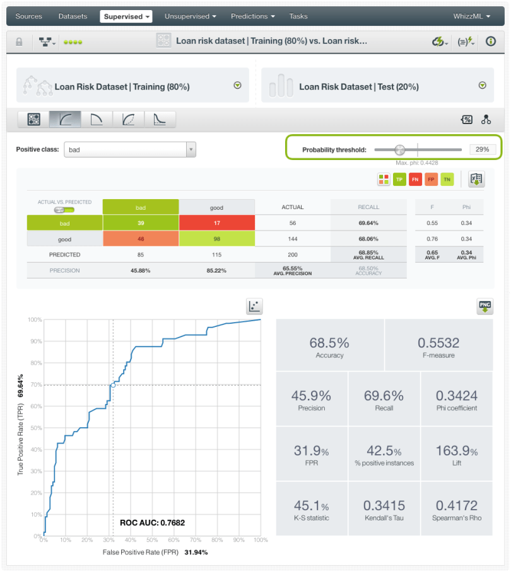Expand the Loan Risk Dataset Test details
The height and width of the screenshot is (572, 511).
pos(482,86)
